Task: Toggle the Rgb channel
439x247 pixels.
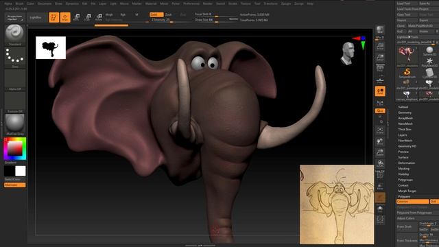Action: click(x=123, y=14)
